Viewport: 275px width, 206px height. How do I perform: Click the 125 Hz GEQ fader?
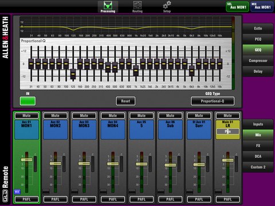(73, 74)
